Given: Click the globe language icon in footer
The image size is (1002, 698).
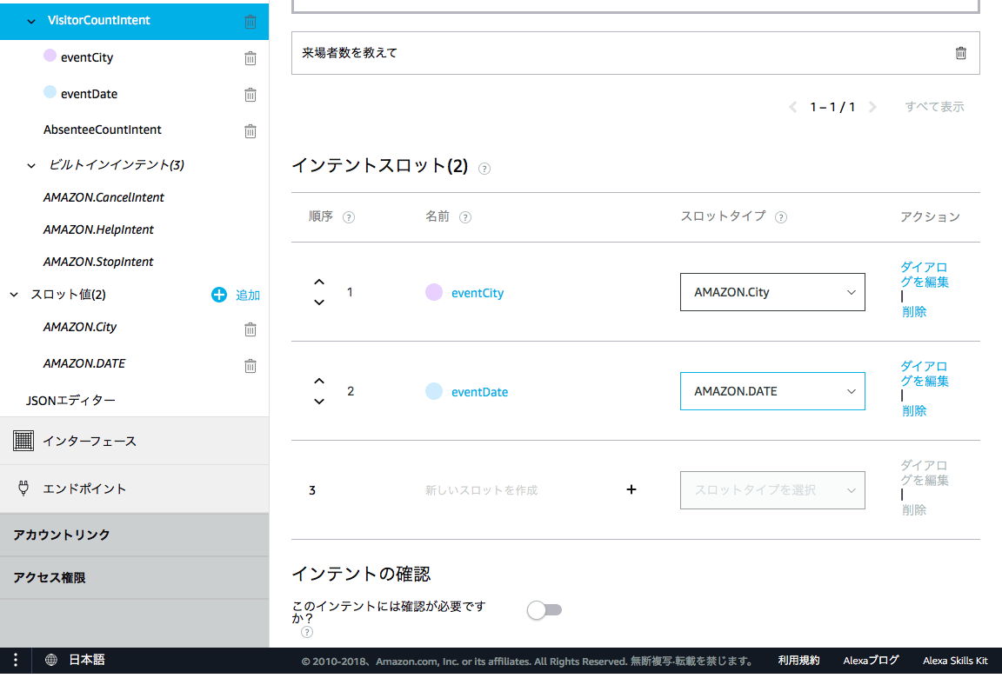Looking at the screenshot, I should [51, 660].
